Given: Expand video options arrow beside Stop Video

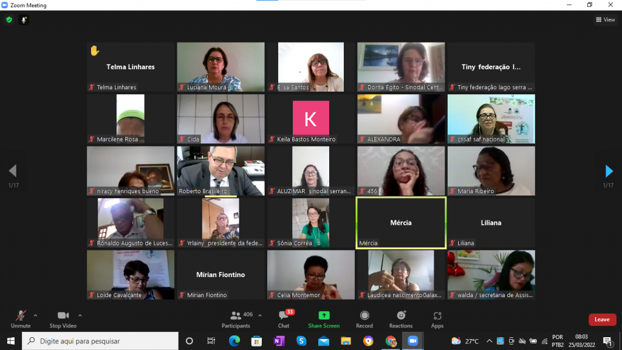Looking at the screenshot, I should (x=80, y=315).
